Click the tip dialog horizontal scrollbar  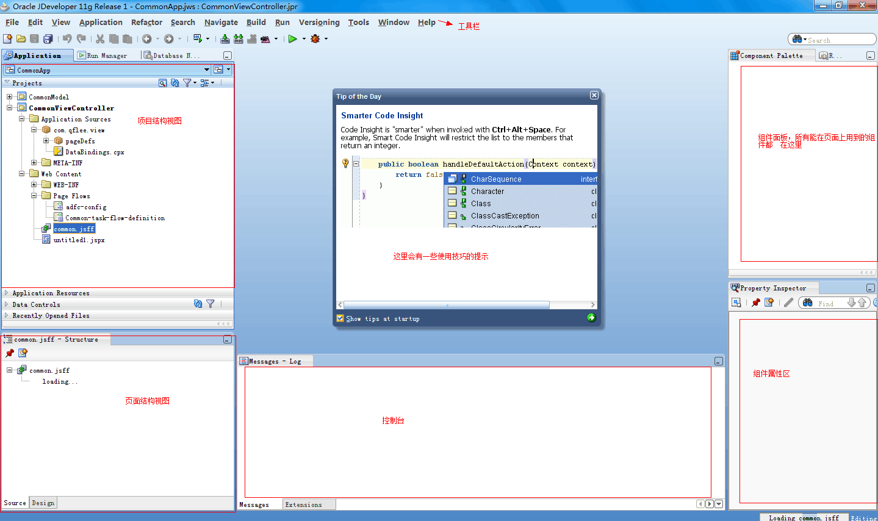coord(447,305)
